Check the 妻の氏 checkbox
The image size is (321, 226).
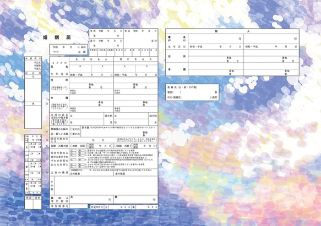coord(71,134)
